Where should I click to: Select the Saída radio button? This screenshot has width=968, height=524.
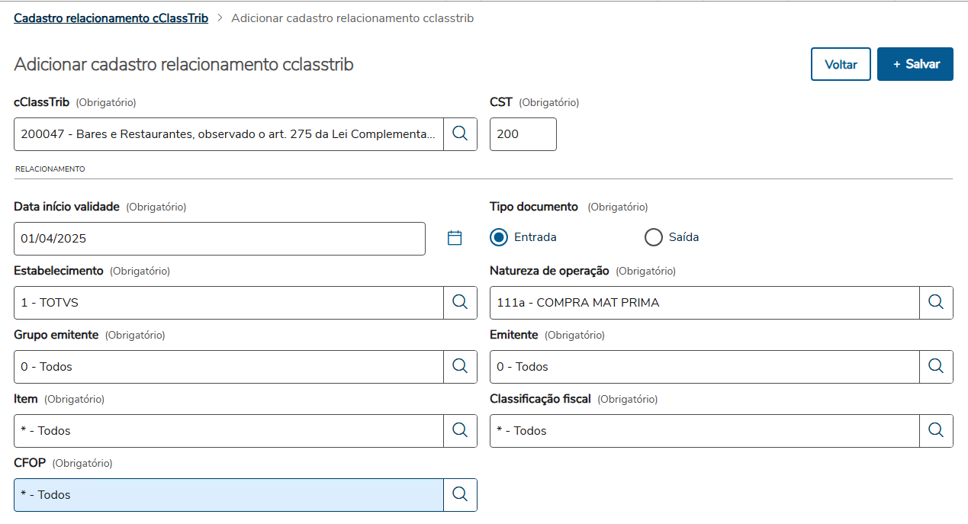coord(654,237)
